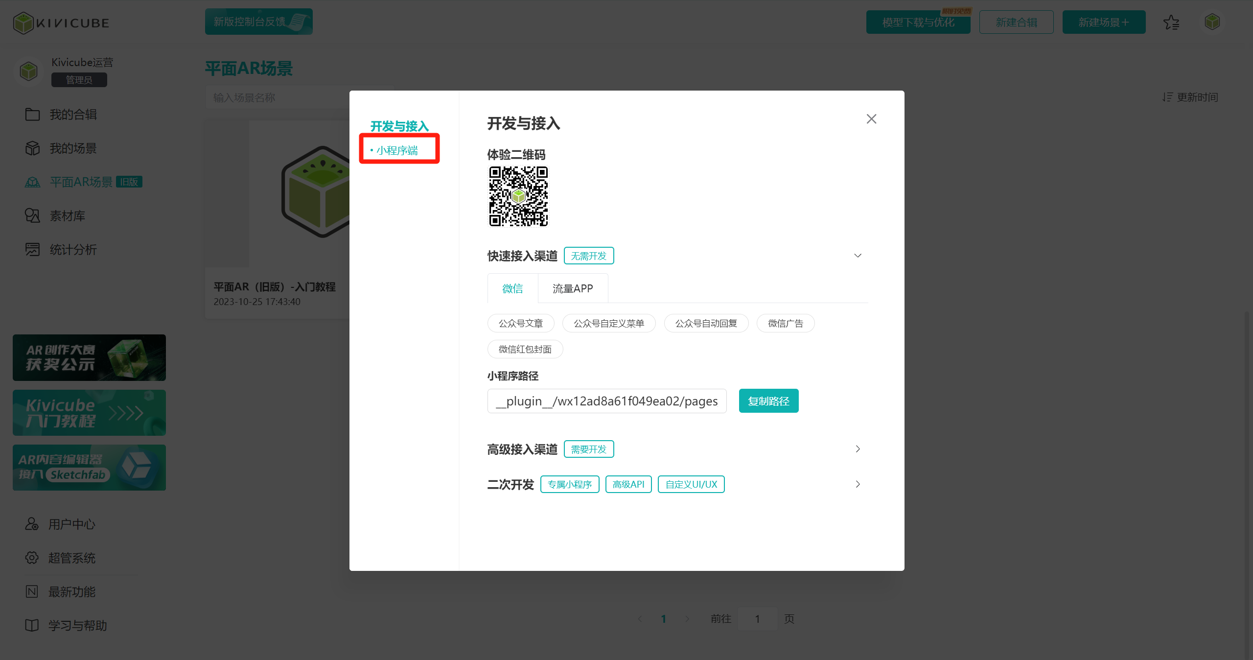Click the 复制路径 button
Screen dimensions: 1253x660
[x=768, y=401]
